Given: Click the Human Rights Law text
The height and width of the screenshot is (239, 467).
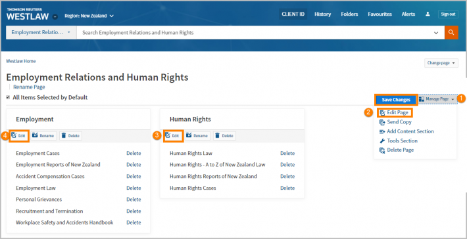Looking at the screenshot, I should pyautogui.click(x=191, y=154).
